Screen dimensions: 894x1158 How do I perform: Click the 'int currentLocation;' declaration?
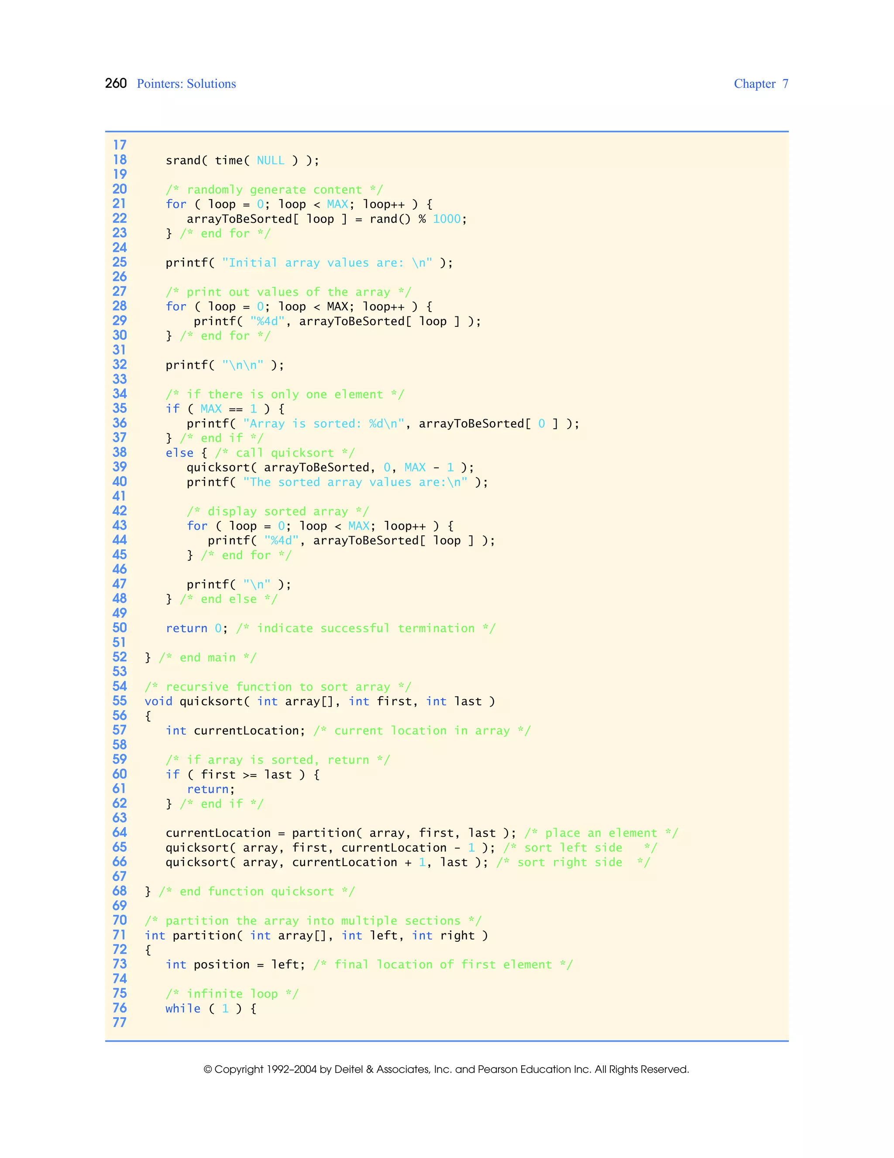coord(235,731)
